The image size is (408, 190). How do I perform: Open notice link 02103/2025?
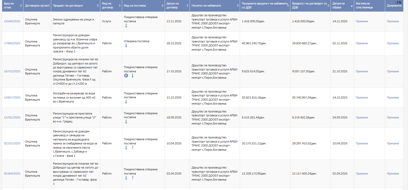pyautogui.click(x=12, y=144)
